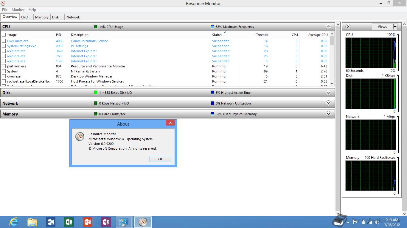This screenshot has width=407, height=228.
Task: Select 'Resource and Performance Monitor' description
Action: coord(98,66)
